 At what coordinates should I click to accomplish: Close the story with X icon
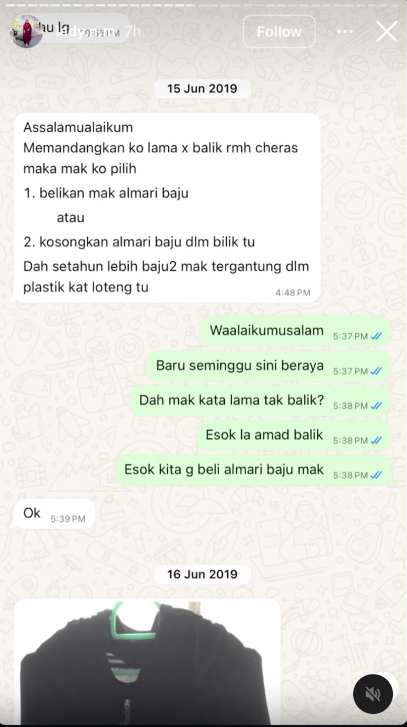tap(386, 32)
